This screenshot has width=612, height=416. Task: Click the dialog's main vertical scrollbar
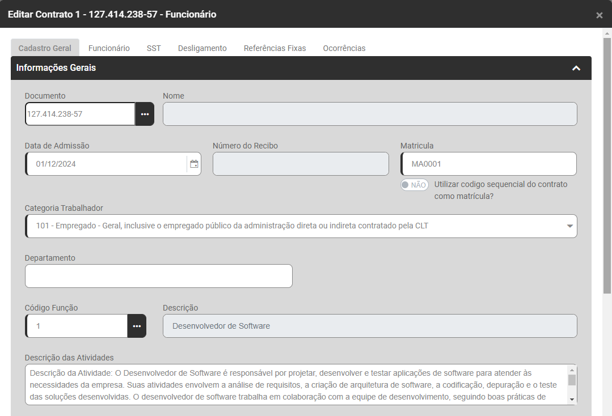coord(607,170)
